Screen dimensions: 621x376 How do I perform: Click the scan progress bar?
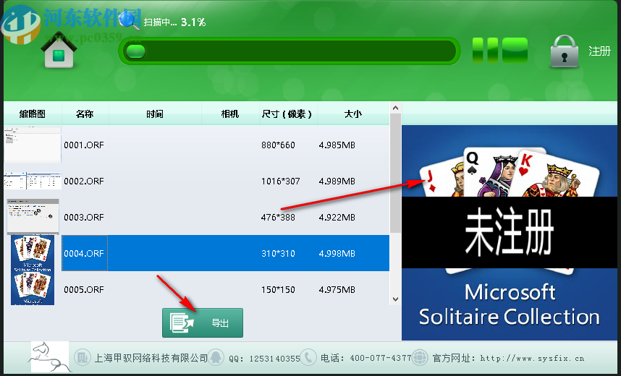point(290,51)
